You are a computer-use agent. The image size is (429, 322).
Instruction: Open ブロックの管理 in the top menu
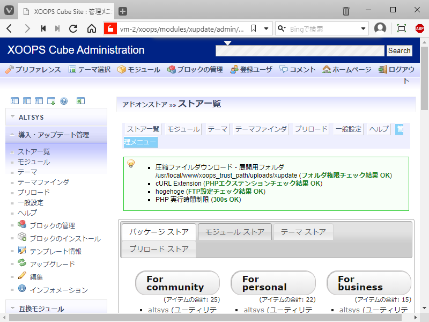click(195, 70)
